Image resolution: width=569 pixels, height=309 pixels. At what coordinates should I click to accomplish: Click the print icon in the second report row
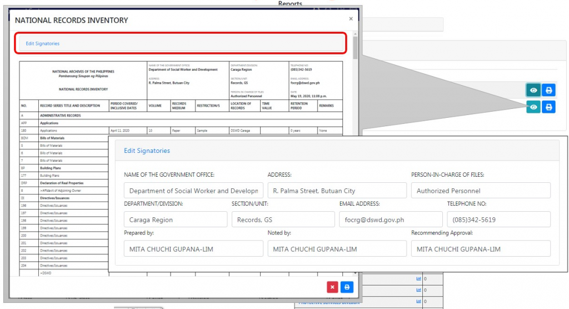coord(548,107)
